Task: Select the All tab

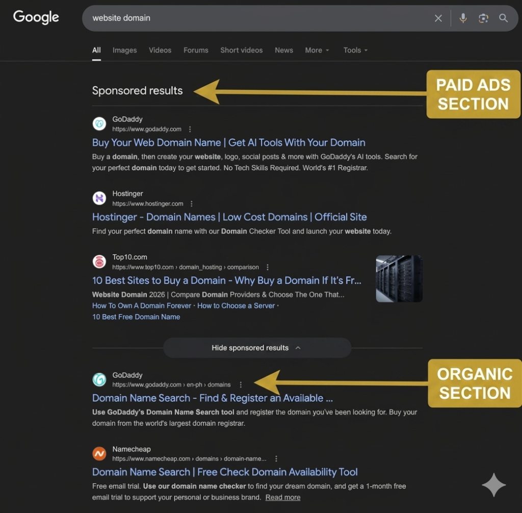Action: [x=96, y=50]
